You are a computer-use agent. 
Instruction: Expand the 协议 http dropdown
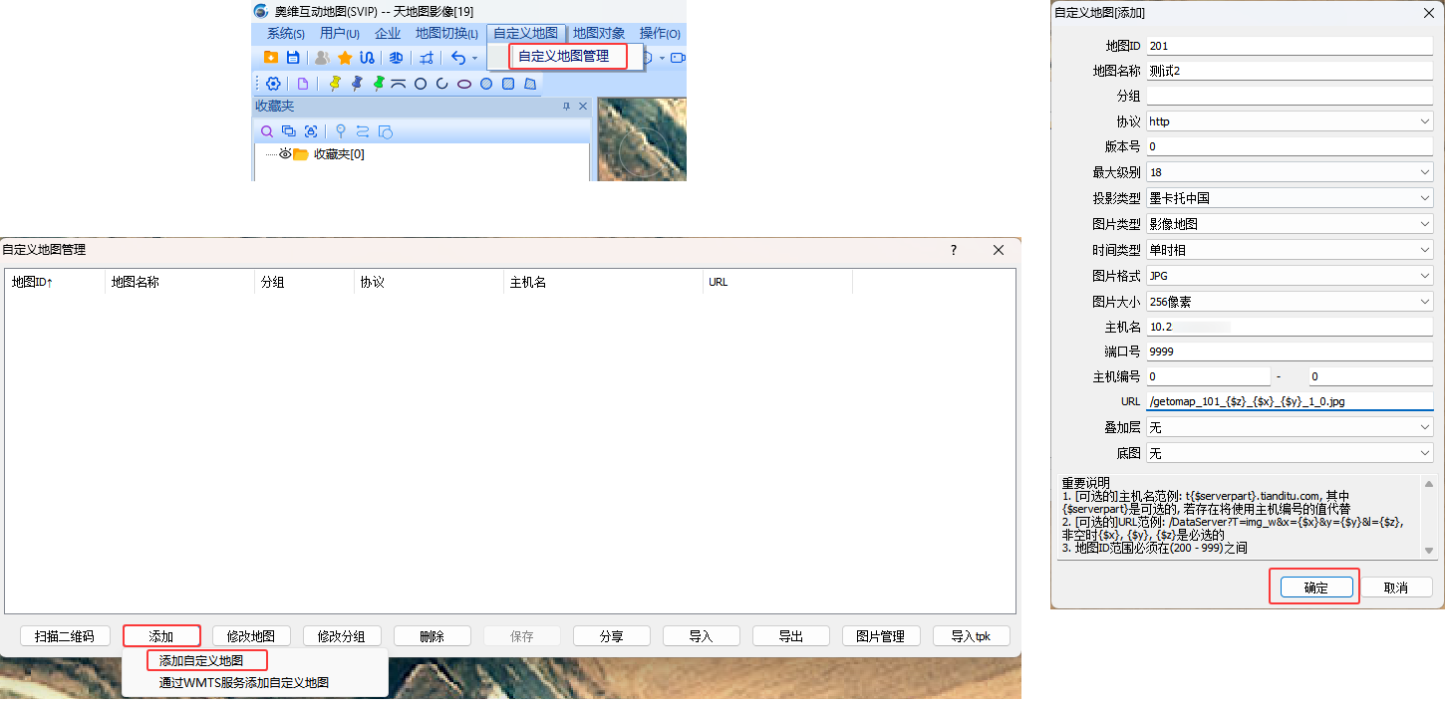[x=1425, y=121]
